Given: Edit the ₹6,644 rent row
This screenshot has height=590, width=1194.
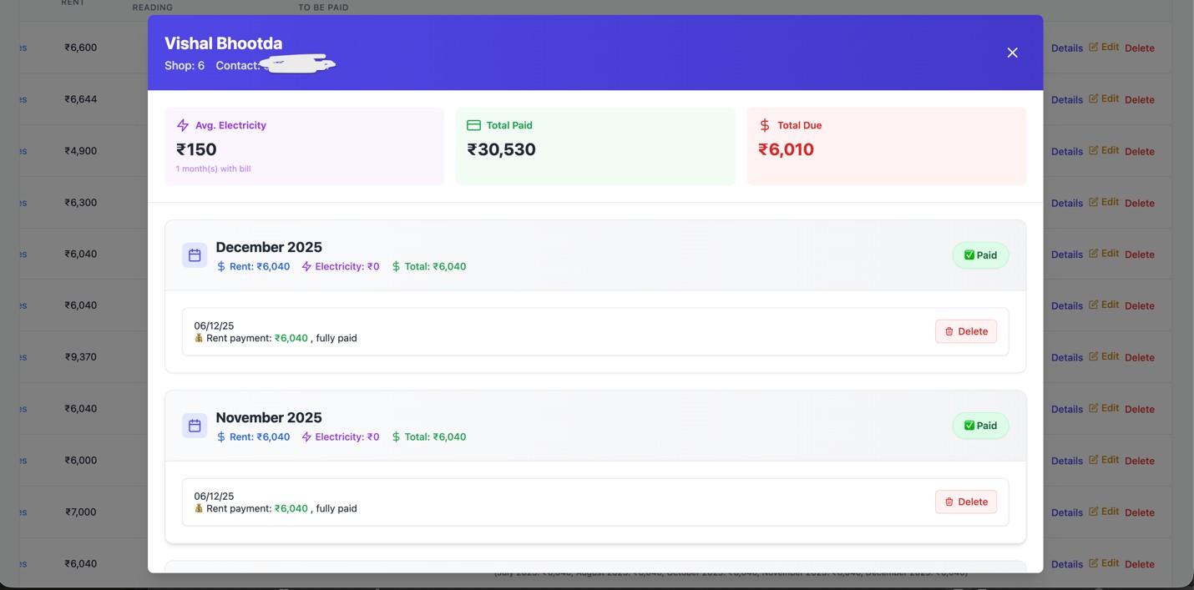Looking at the screenshot, I should point(1104,99).
